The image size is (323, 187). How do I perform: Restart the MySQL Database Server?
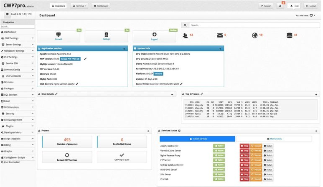tap(256, 165)
